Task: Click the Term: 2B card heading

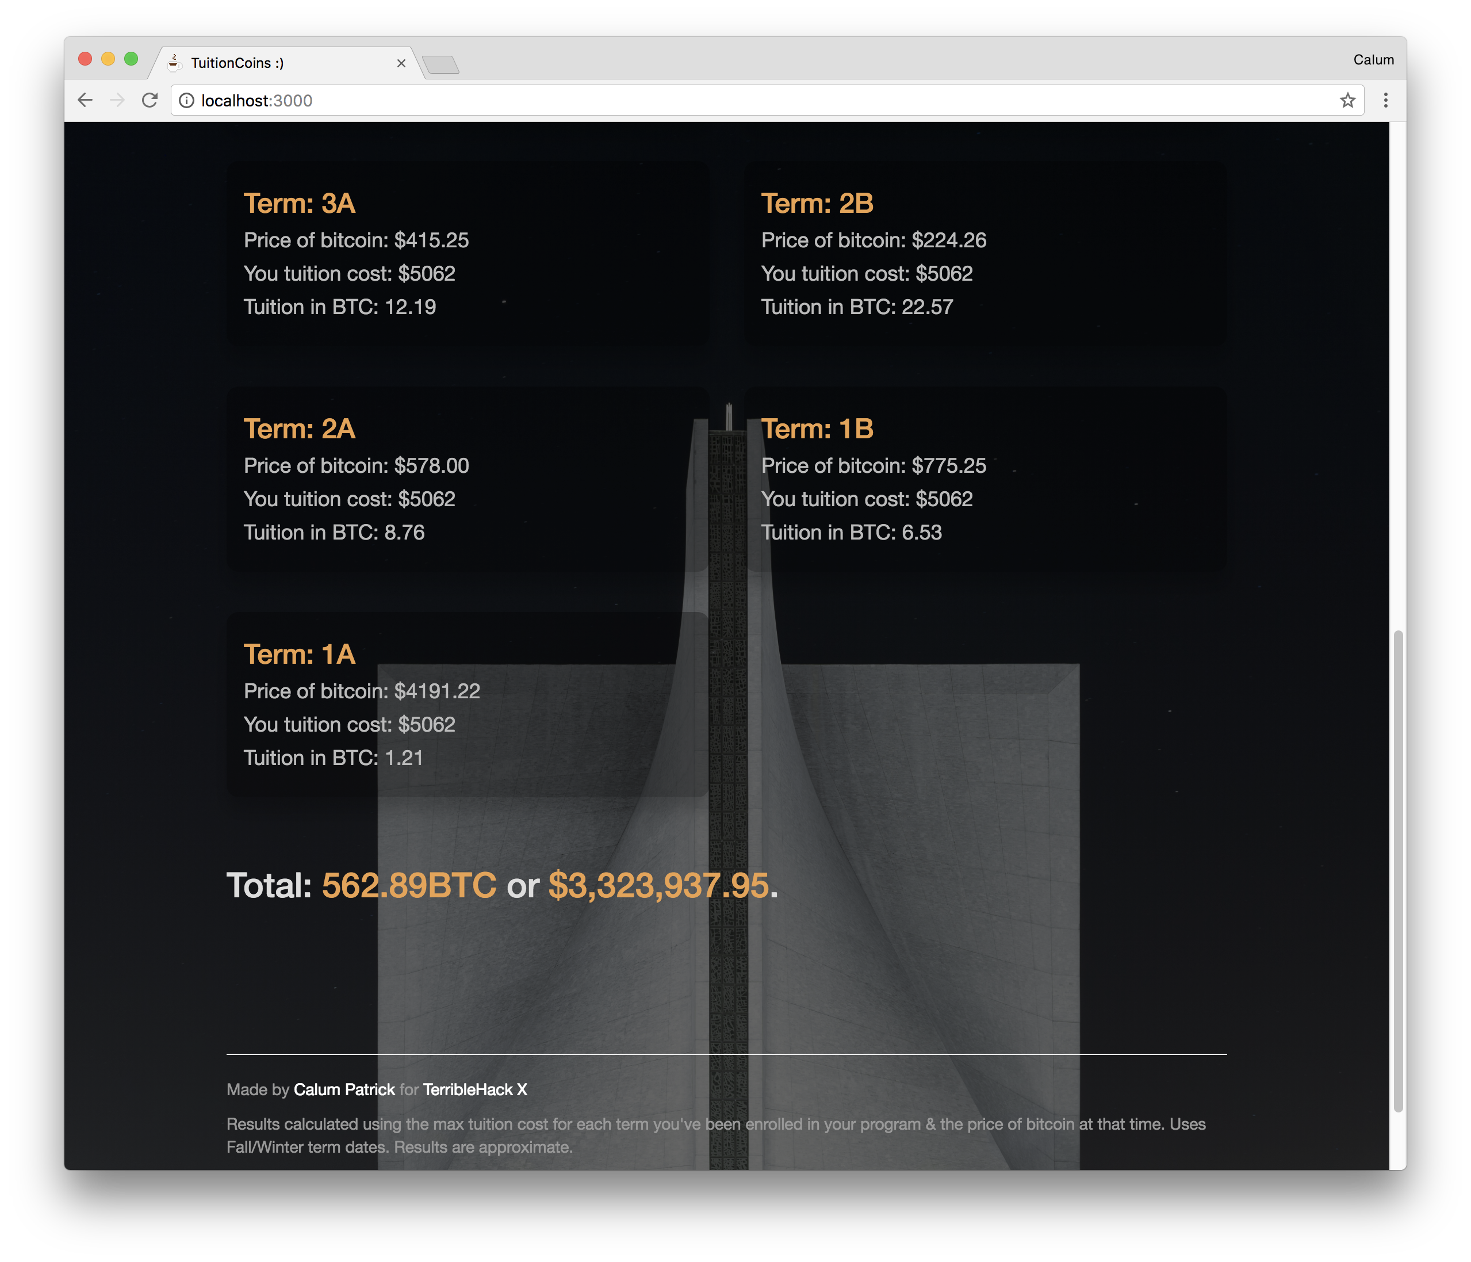Action: 817,204
